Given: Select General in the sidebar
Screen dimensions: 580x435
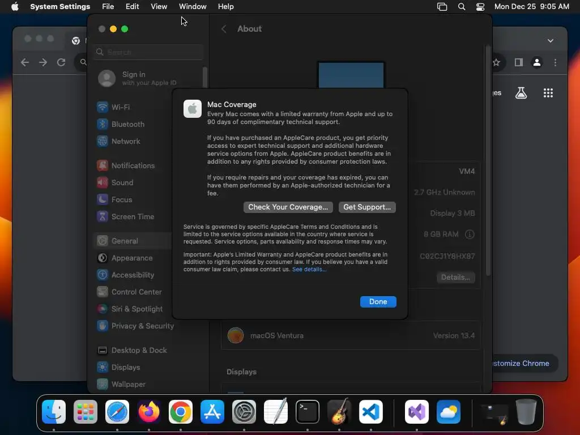Looking at the screenshot, I should pos(133,241).
